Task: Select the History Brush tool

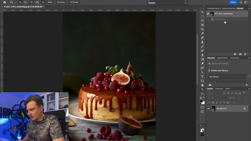Action: pos(202,51)
